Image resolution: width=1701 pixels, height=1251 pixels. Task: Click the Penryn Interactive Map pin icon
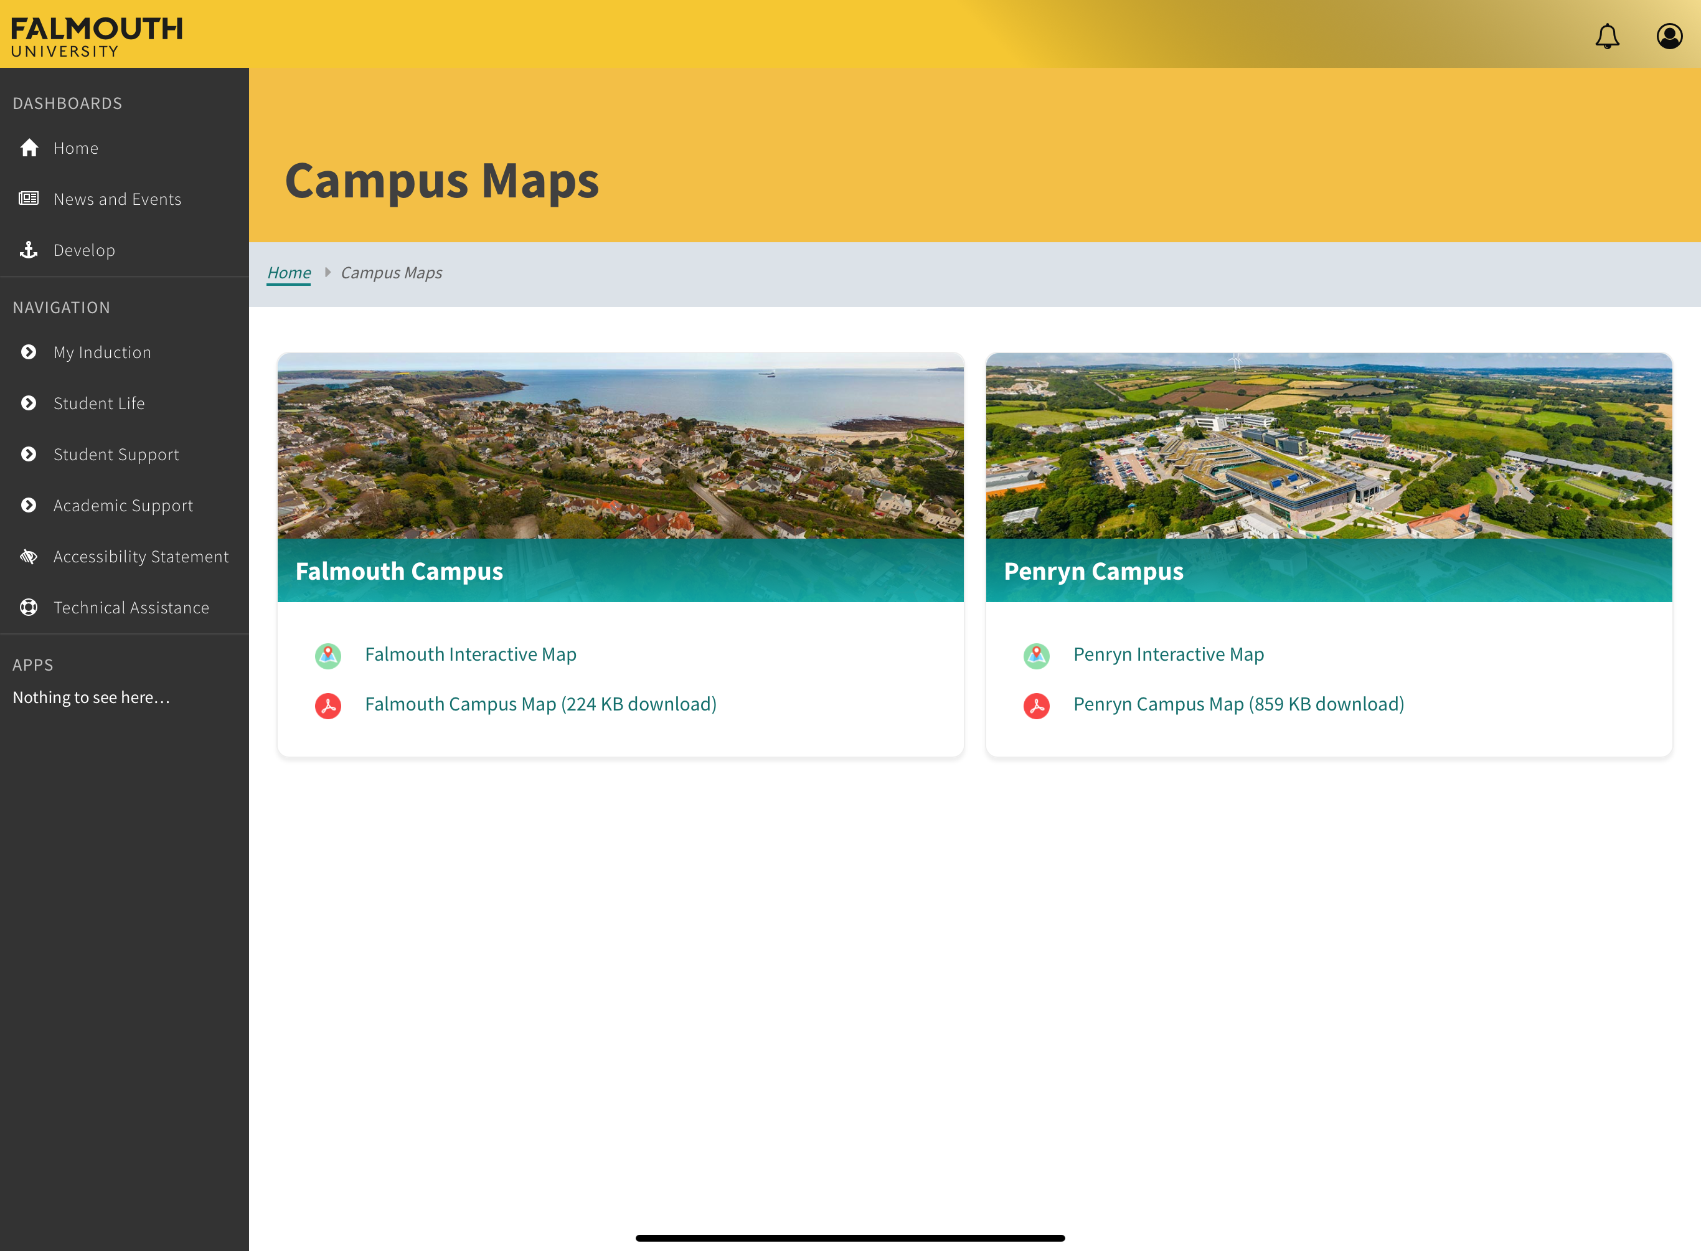[x=1036, y=655]
